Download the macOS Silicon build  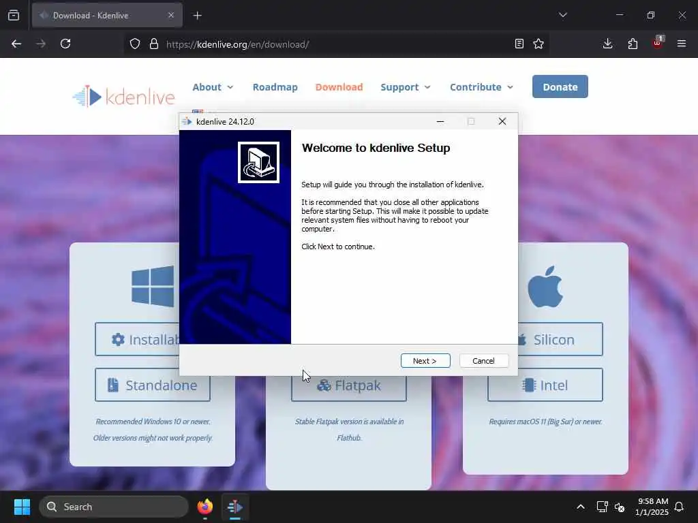(560, 339)
